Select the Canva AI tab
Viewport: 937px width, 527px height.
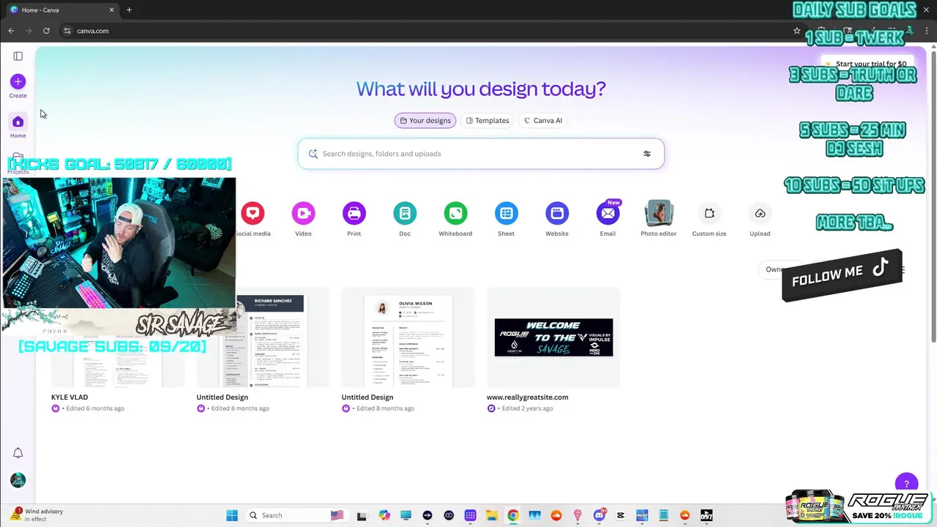tap(542, 121)
